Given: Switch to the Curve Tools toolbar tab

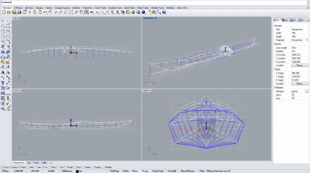Looking at the screenshot, I should (x=100, y=8).
